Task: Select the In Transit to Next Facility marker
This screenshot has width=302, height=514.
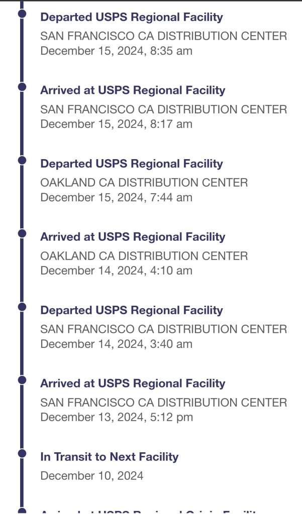Action: pos(22,453)
